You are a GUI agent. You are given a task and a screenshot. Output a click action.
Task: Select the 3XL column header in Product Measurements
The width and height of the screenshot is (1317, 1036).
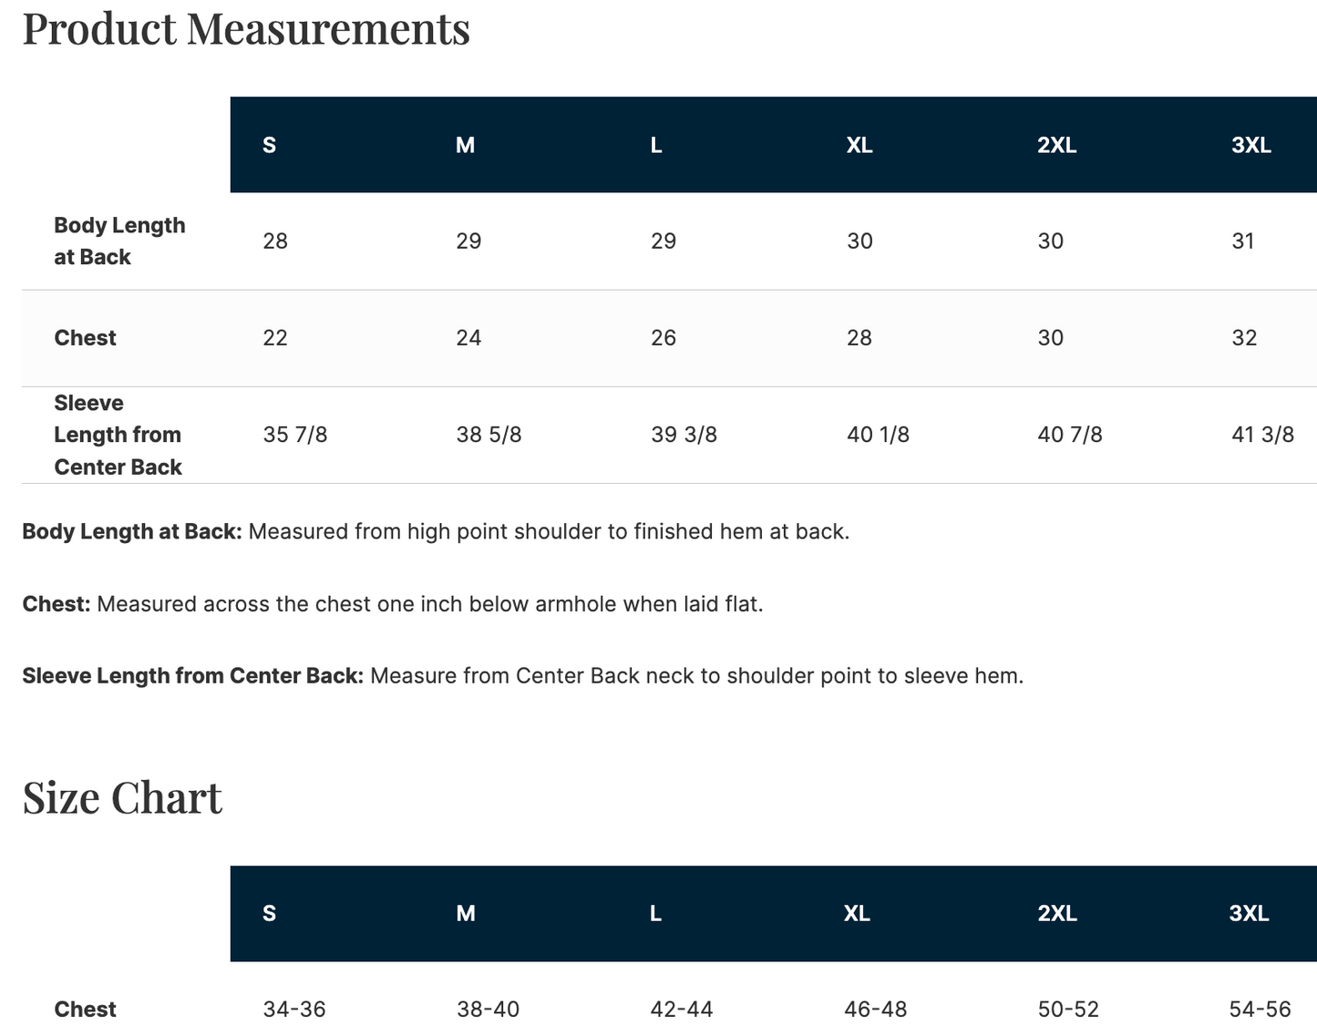click(x=1250, y=145)
